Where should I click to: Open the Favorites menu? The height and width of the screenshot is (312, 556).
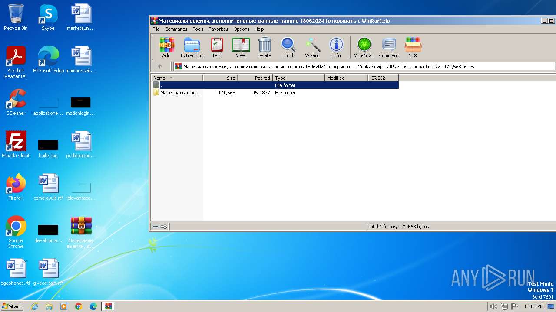coord(218,29)
